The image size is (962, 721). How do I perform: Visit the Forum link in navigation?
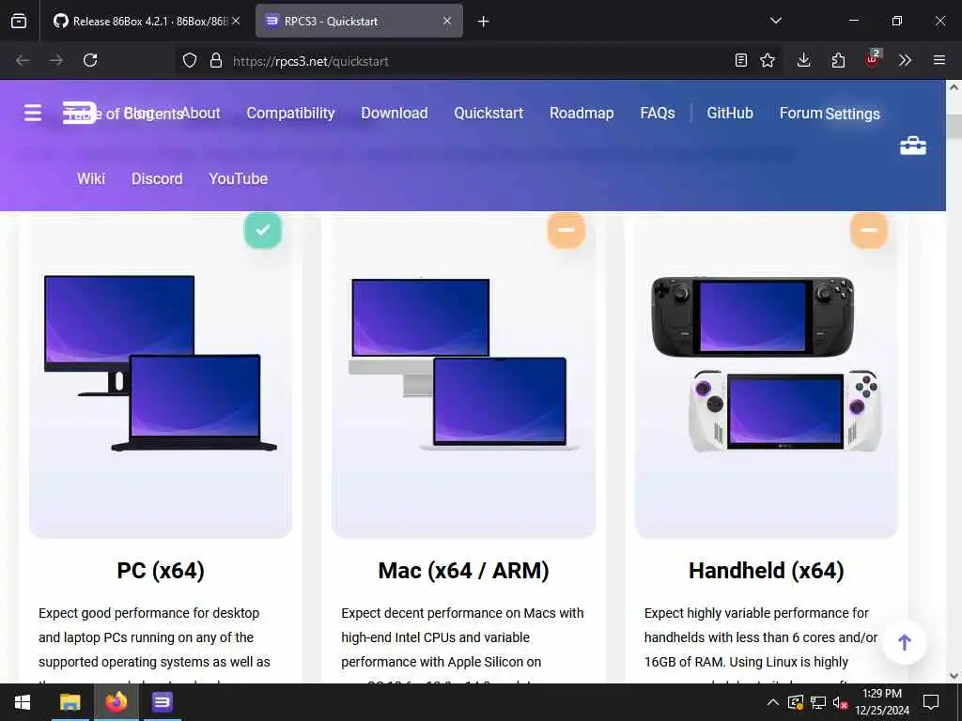[800, 113]
